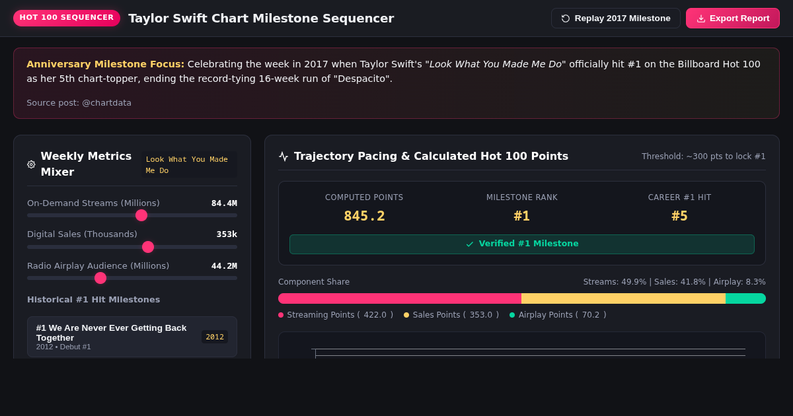This screenshot has width=793, height=416.
Task: Click the 44.2M airplay value
Action: pos(224,266)
